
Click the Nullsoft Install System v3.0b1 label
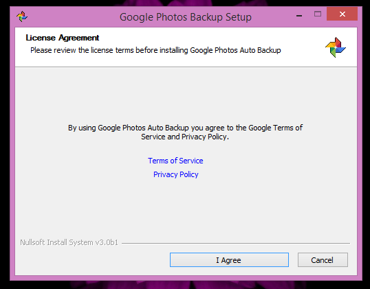pos(69,242)
